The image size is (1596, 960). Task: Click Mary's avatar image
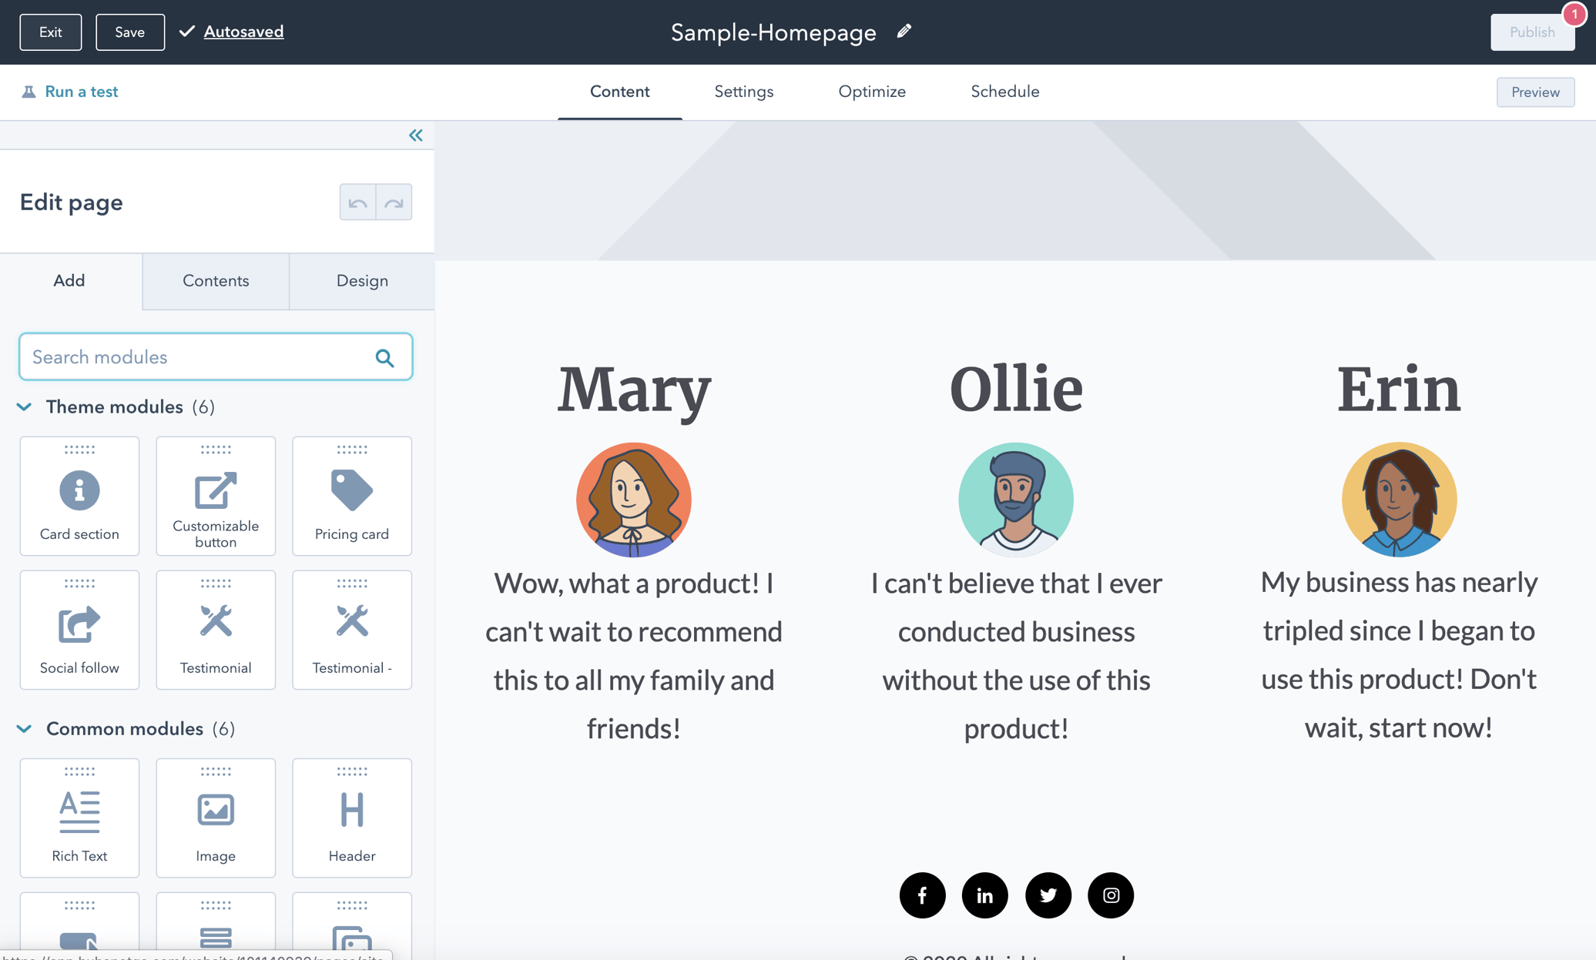click(633, 500)
